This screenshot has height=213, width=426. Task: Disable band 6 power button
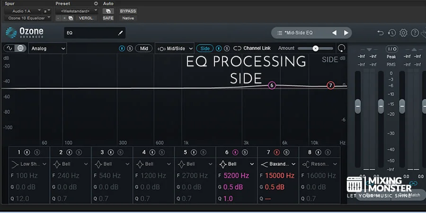pyautogui.click(x=235, y=152)
